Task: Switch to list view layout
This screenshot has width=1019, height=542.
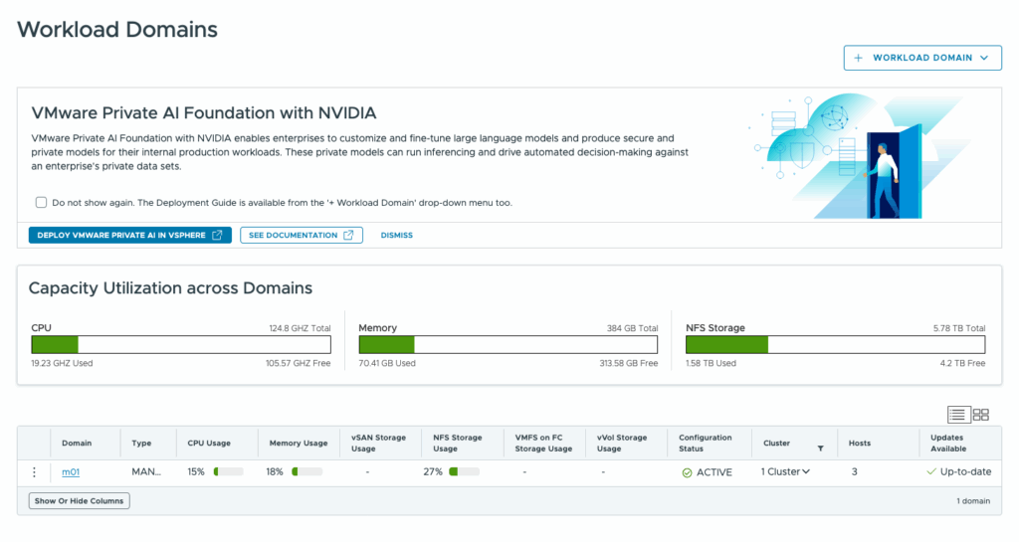Action: (x=958, y=415)
